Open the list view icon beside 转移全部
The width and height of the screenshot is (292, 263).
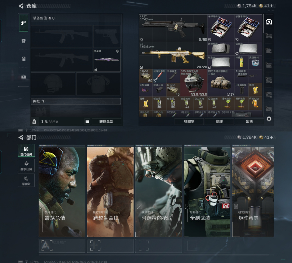[87, 122]
